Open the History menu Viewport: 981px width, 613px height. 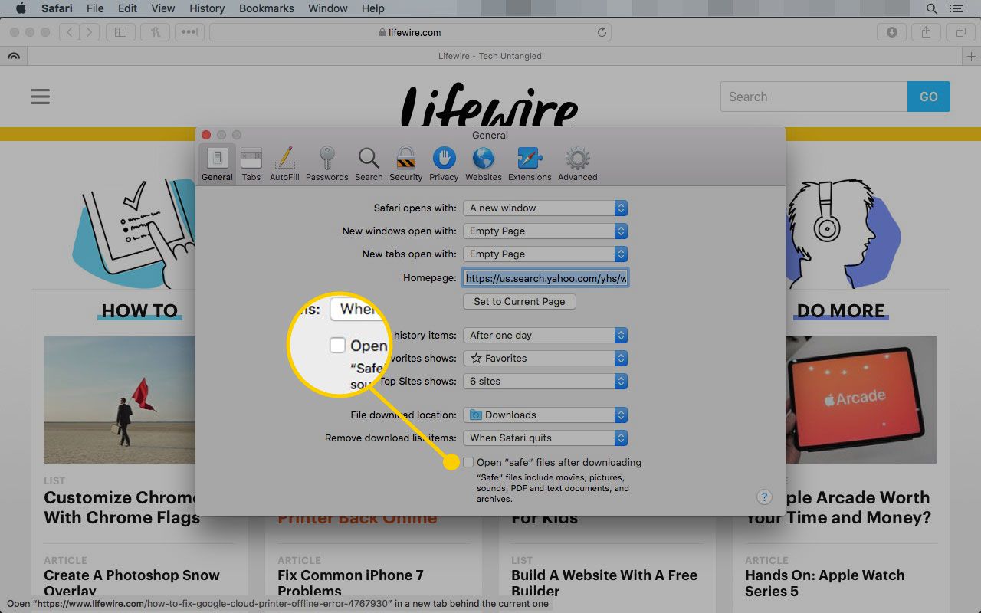click(x=207, y=8)
